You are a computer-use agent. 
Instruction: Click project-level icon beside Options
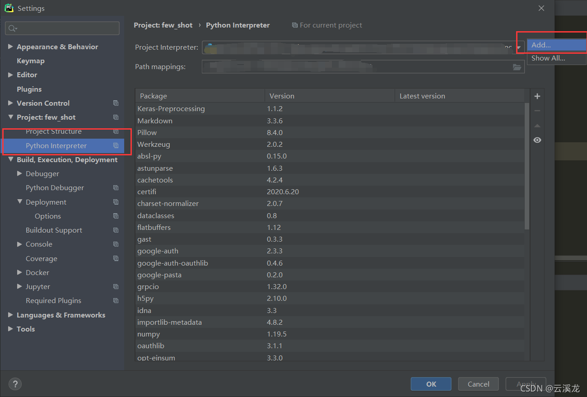tap(116, 216)
